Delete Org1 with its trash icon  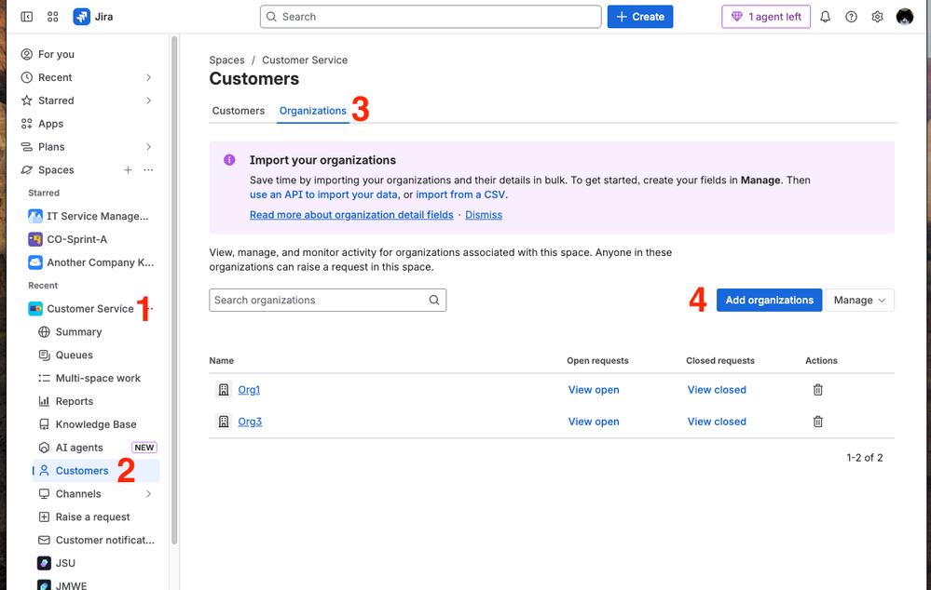pos(817,390)
